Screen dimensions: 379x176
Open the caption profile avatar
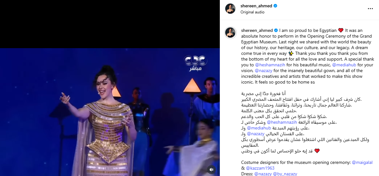pos(230,33)
